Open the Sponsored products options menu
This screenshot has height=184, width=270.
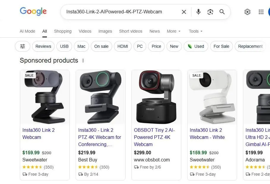[x=83, y=60]
